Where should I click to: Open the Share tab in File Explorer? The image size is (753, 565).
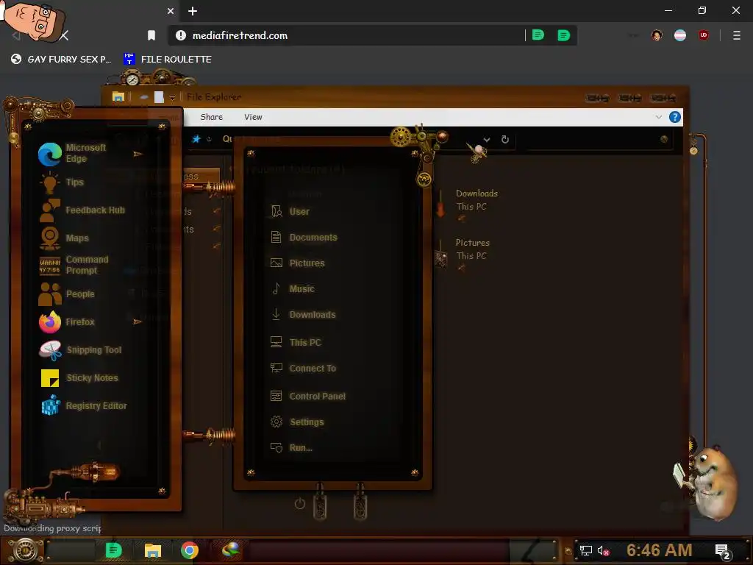pos(211,117)
